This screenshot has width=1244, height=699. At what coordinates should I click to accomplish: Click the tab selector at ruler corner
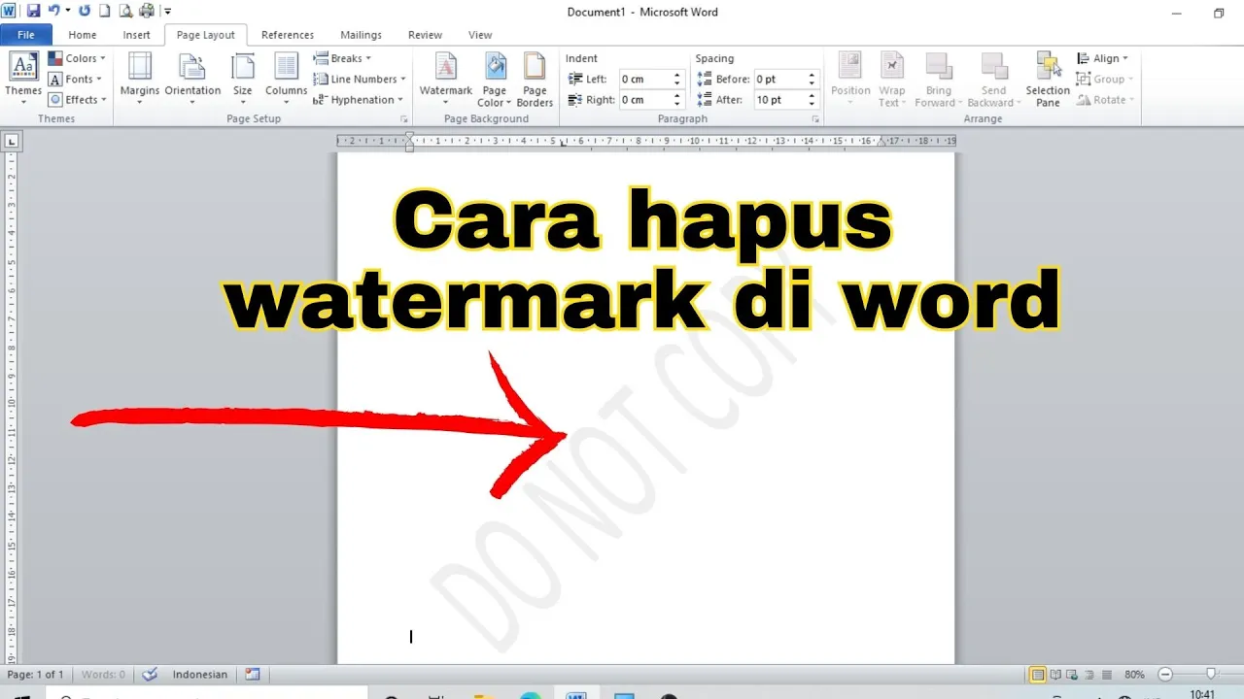pyautogui.click(x=12, y=141)
